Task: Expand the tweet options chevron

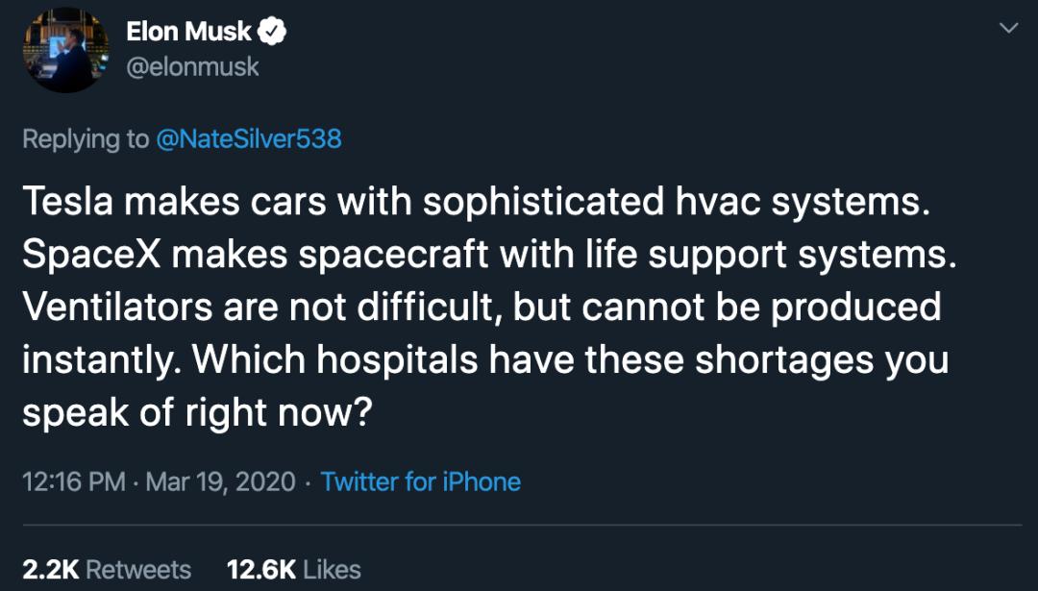Action: click(1009, 28)
